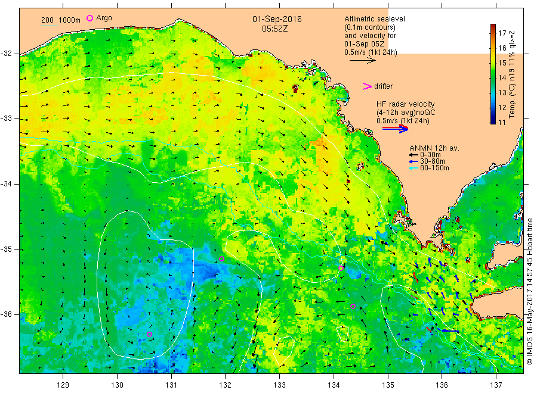The width and height of the screenshot is (537, 393).
Task: Select Argo float marker near 134.4°E, 35.9°S
Action: click(x=353, y=307)
